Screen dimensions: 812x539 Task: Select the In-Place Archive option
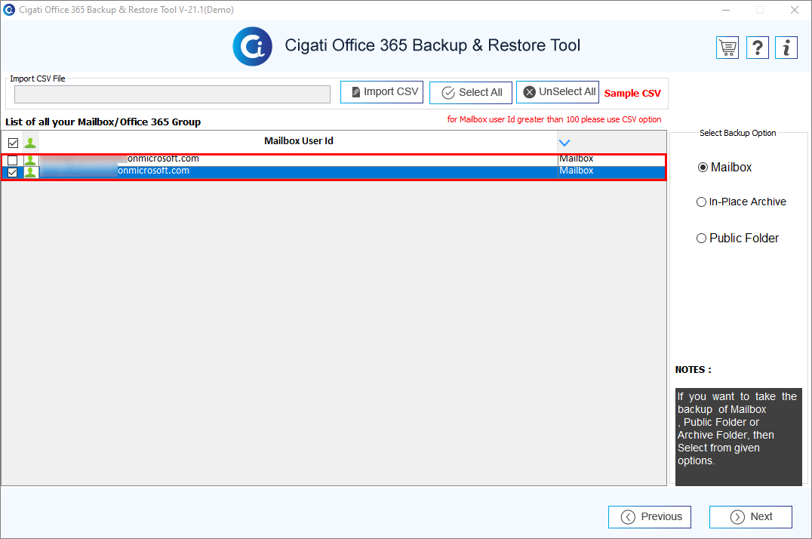click(x=741, y=202)
